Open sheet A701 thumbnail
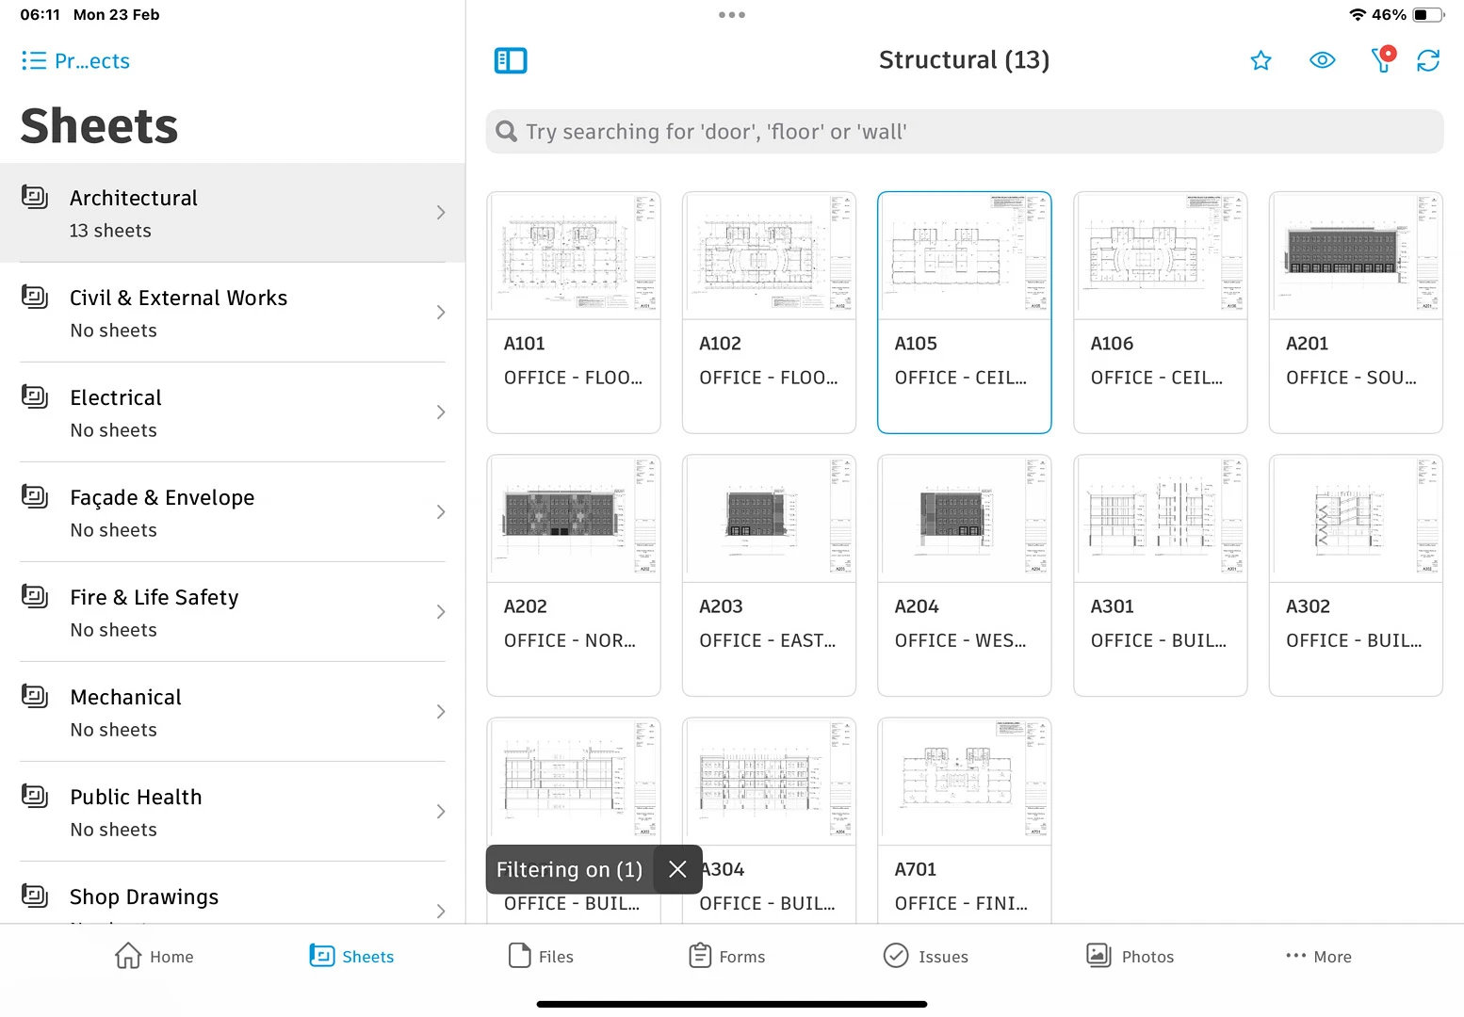Screen dimensions: 1464x1017 coord(965,781)
